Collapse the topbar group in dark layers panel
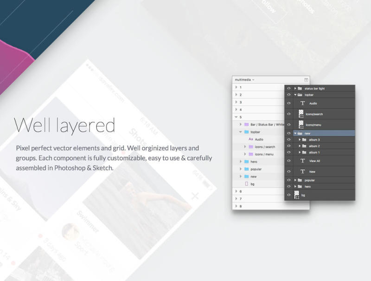The image size is (371, 281). (x=295, y=95)
